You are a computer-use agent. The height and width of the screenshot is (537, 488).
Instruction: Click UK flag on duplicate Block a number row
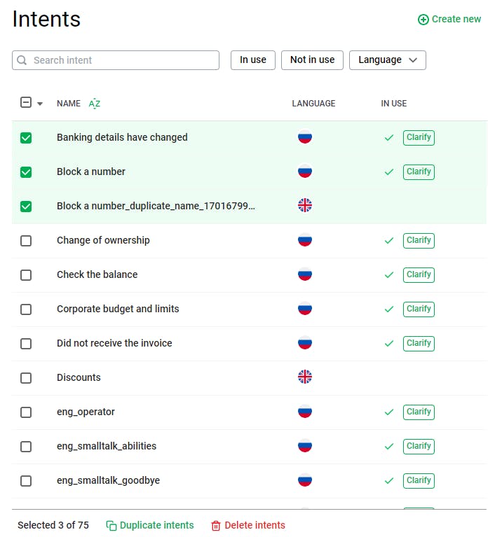click(x=305, y=206)
